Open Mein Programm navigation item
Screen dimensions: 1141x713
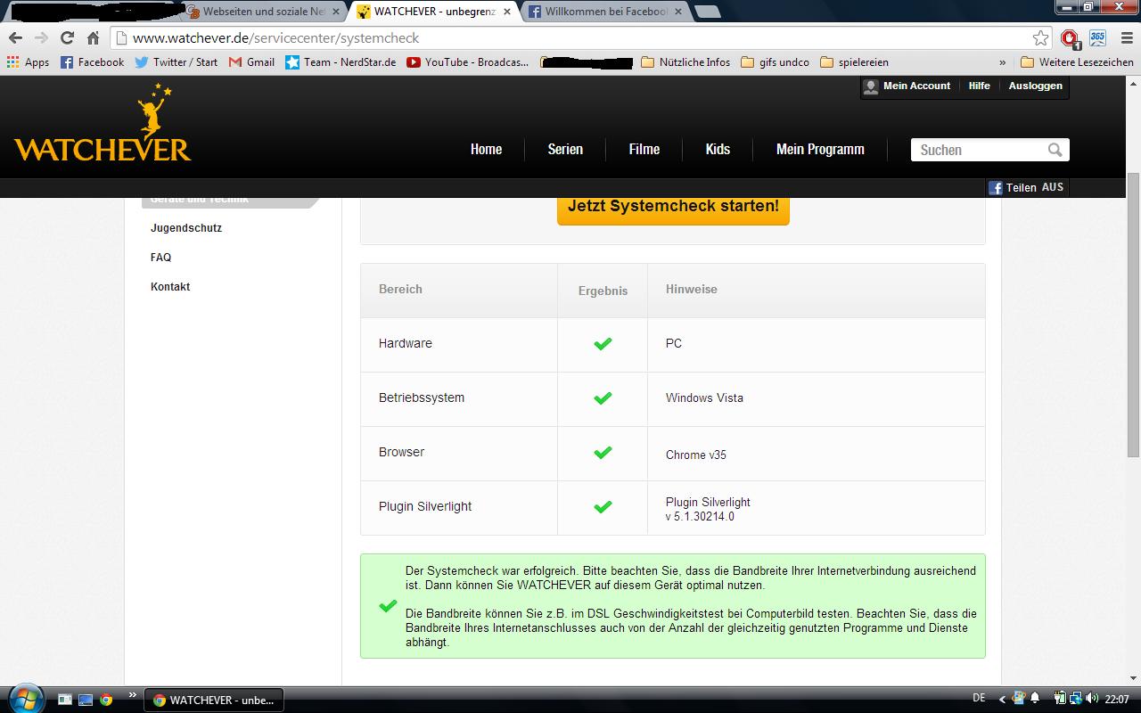pyautogui.click(x=820, y=150)
